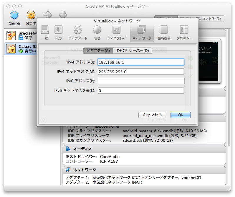
Task: Switch to the DHCP サーバー(D) tab
Action: coord(133,51)
